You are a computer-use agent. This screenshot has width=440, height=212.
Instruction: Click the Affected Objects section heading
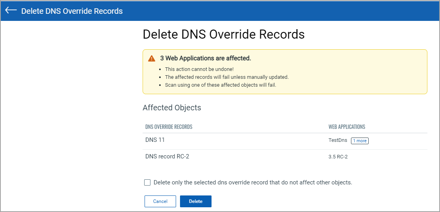tap(172, 108)
